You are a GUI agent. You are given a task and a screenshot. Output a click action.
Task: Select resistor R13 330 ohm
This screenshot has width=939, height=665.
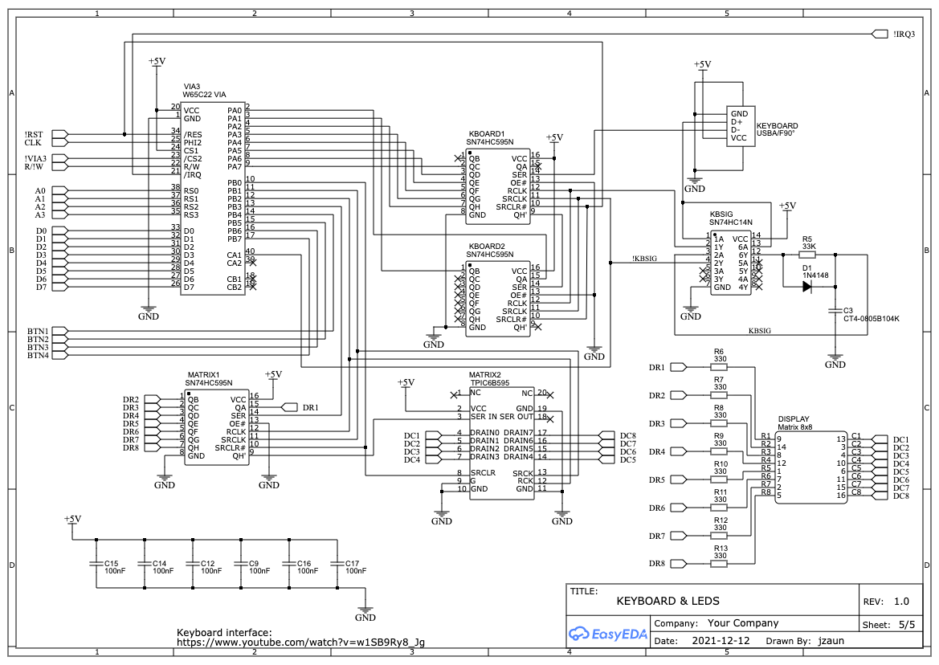(x=719, y=564)
